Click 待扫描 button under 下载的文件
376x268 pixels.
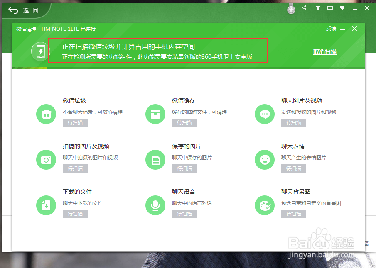[x=75, y=214]
